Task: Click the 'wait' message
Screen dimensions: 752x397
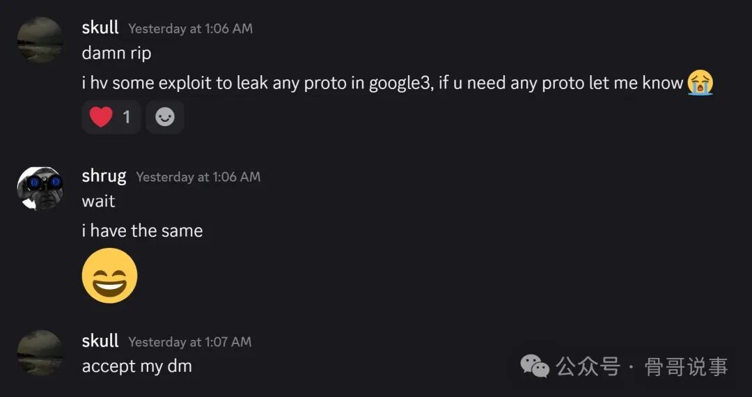Action: 98,201
